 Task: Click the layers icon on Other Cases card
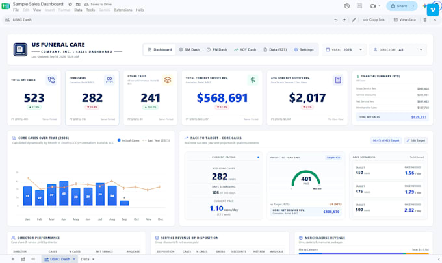click(x=168, y=80)
